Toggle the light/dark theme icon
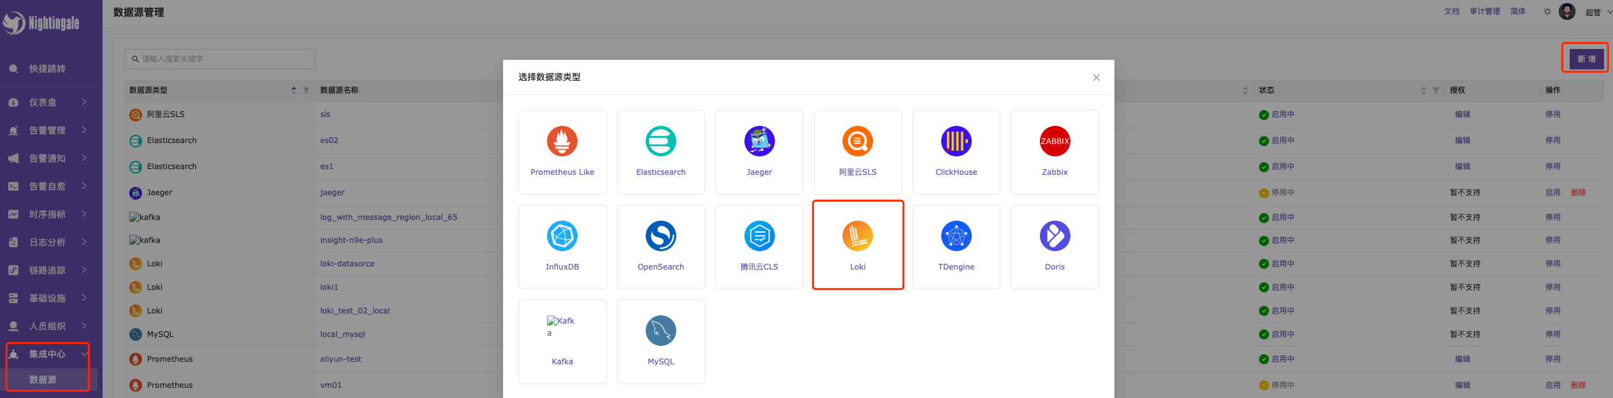1613x398 pixels. coord(1547,11)
